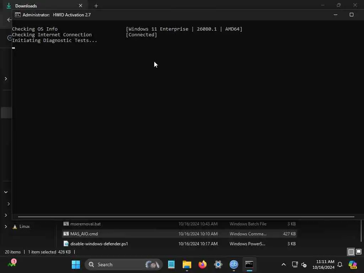
Task: Open the Copilot preview icon
Action: 353,264
